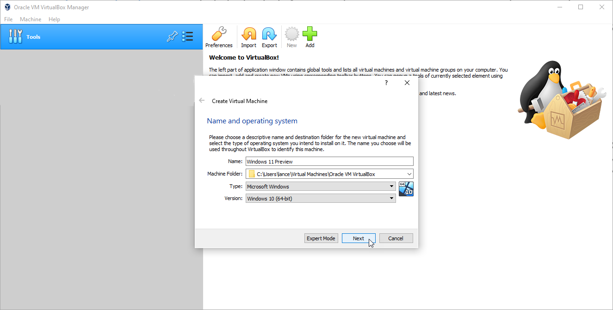The image size is (613, 310).
Task: Minimize the VirtualBox Manager window
Action: point(559,7)
